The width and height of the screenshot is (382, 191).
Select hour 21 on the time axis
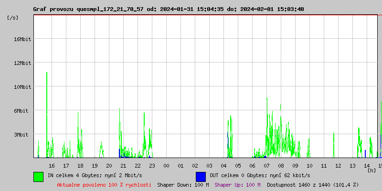[123, 166]
